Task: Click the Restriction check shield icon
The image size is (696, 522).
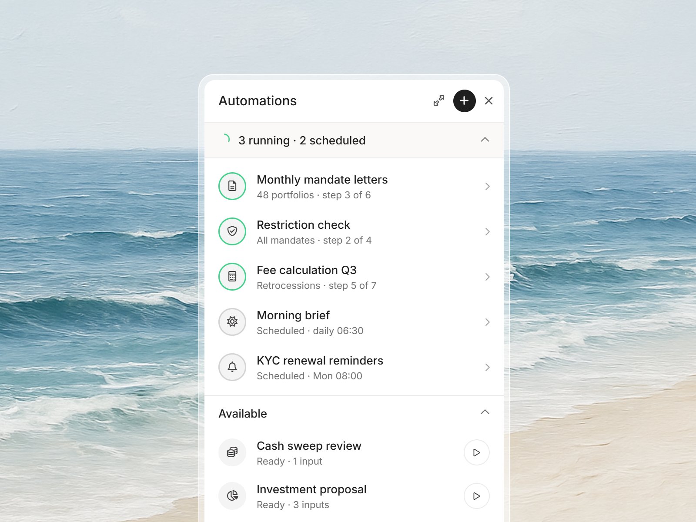Action: [x=232, y=231]
